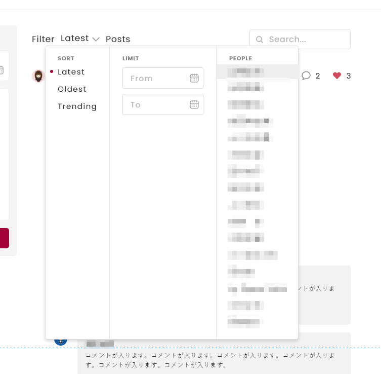Click the Posts label beside the filter
381x374 pixels.
point(118,39)
